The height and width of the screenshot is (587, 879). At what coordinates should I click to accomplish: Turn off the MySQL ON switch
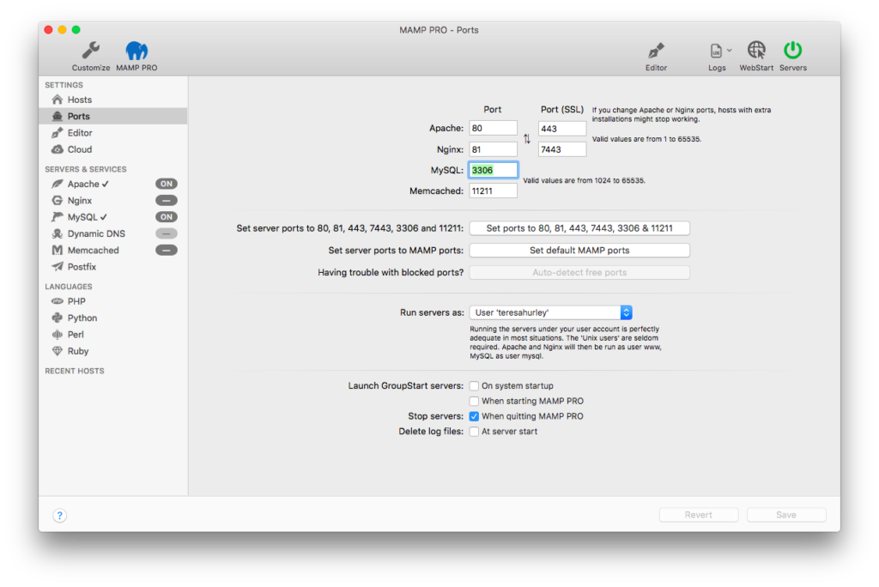[167, 217]
